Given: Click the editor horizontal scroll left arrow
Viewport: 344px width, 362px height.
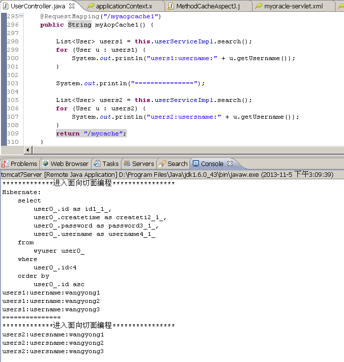Looking at the screenshot, I should click(x=28, y=150).
